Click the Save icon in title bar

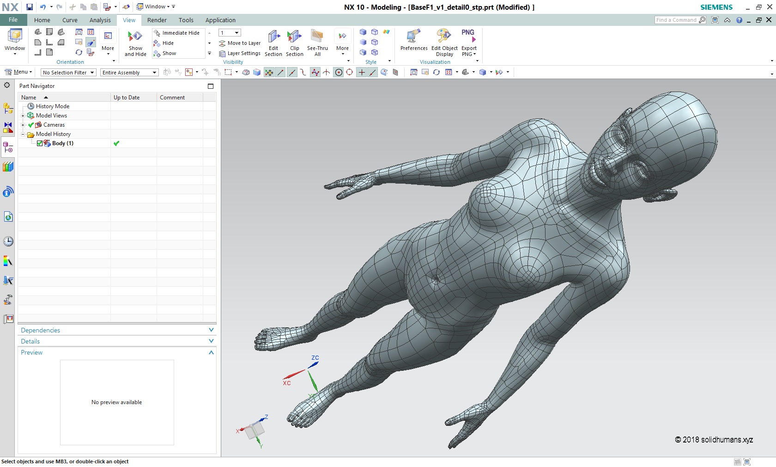click(30, 7)
